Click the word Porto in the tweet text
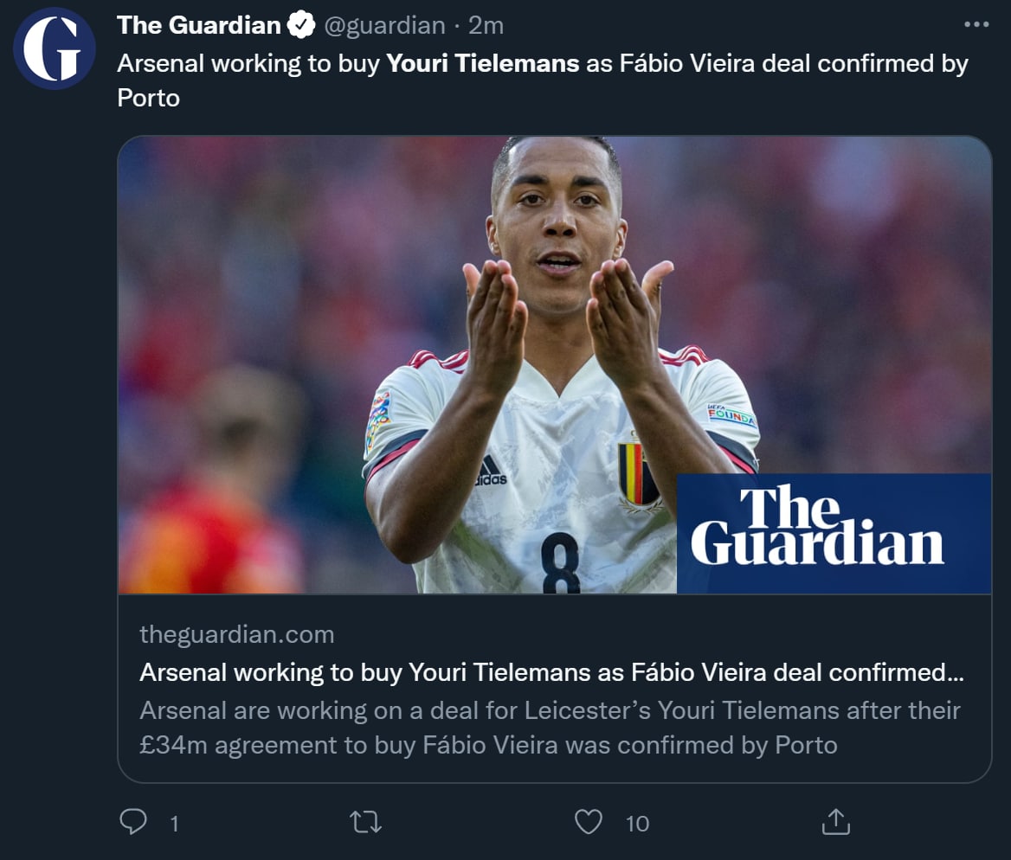 148,98
